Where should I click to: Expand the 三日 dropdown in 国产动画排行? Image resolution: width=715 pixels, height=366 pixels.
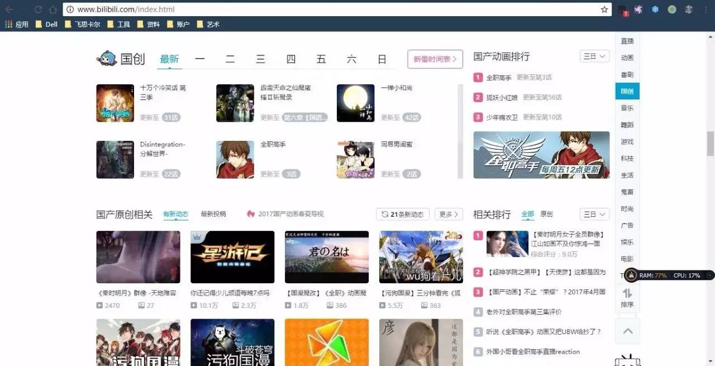click(594, 56)
